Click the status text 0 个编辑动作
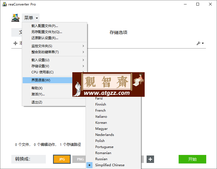Image resolution: width=217 pixels, height=169 pixels. pyautogui.click(x=44, y=145)
